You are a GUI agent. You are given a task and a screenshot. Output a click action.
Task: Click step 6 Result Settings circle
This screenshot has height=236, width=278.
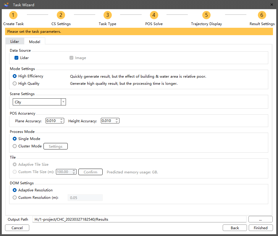(x=262, y=15)
